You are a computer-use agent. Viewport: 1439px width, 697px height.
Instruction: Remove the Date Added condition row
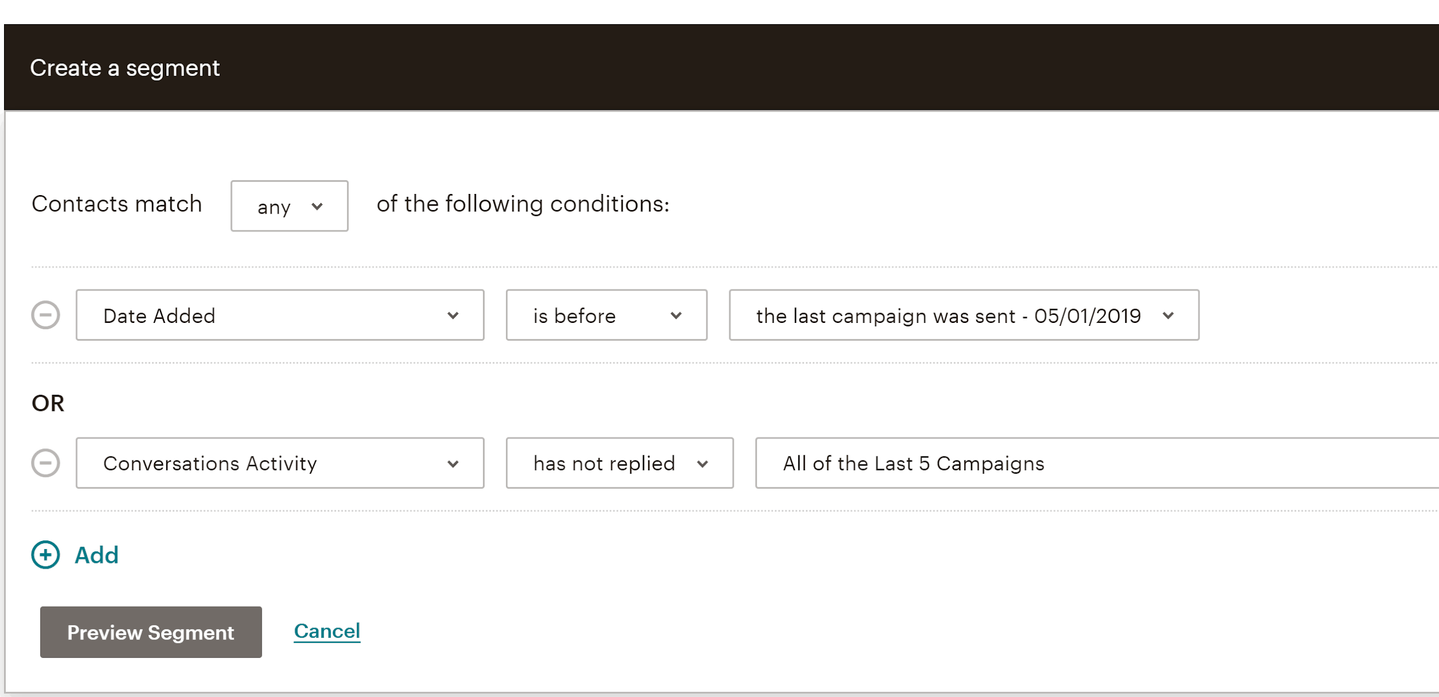[45, 315]
